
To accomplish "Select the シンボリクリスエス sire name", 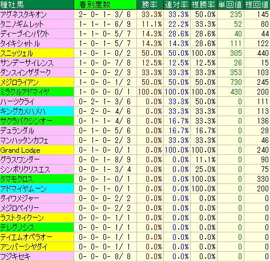I will point(25,169).
